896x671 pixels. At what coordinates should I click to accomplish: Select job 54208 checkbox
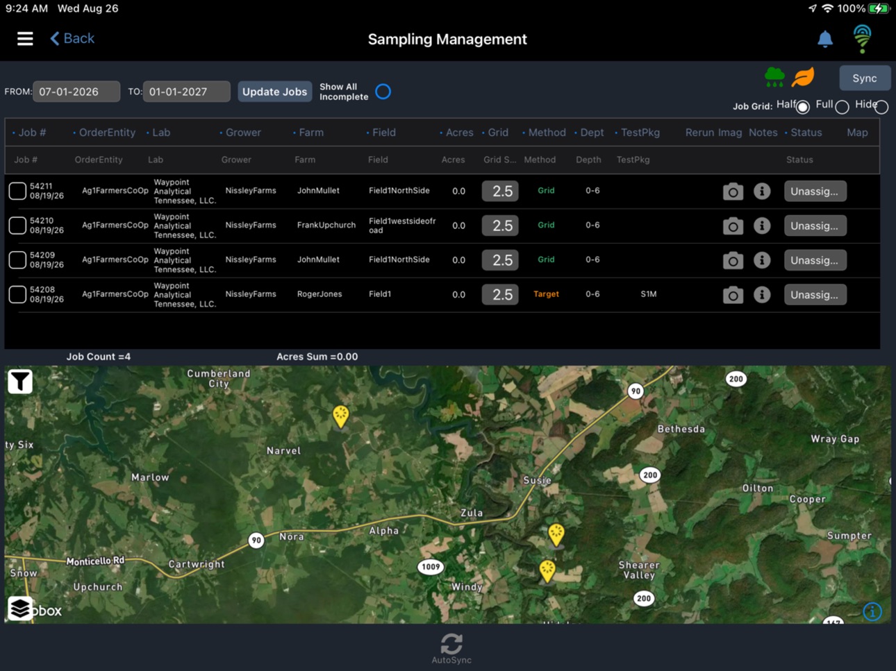[17, 294]
